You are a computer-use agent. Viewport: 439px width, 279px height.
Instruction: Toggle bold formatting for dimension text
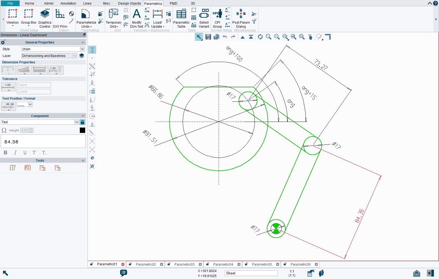[x=6, y=153]
